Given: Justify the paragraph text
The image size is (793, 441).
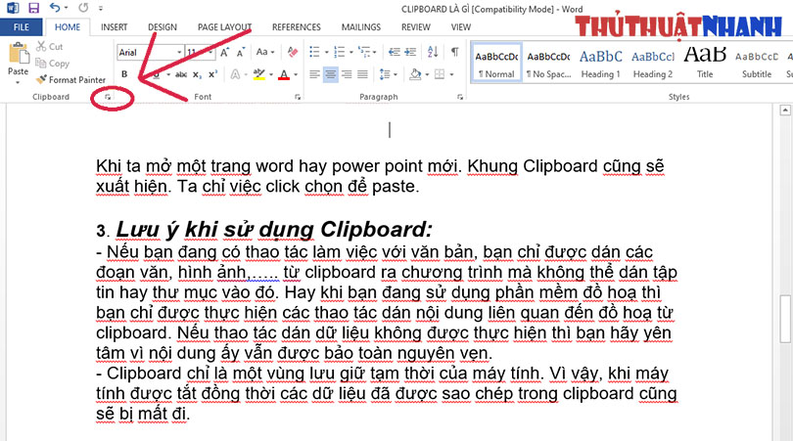Looking at the screenshot, I should [x=362, y=74].
